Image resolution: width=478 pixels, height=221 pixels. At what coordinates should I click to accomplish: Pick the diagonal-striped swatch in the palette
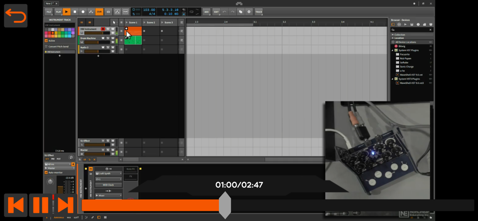73,36
